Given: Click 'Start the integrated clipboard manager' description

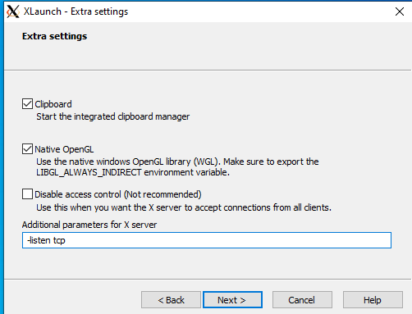Looking at the screenshot, I should click(113, 116).
